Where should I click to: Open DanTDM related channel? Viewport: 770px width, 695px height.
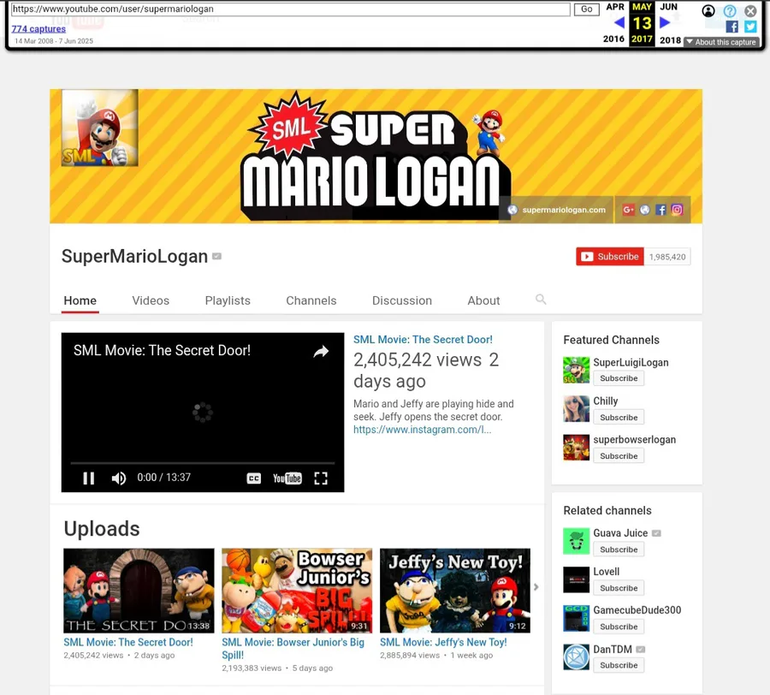pyautogui.click(x=613, y=650)
